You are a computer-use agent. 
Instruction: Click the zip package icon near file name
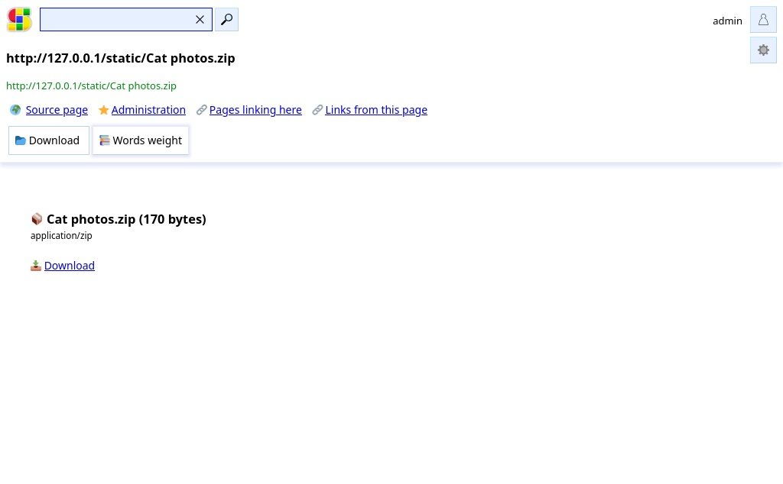pyautogui.click(x=37, y=219)
